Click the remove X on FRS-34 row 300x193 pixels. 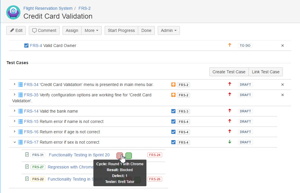(282, 85)
